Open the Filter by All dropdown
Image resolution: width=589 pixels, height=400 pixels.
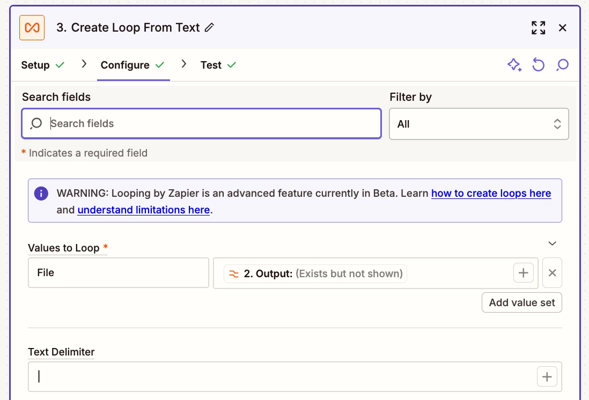click(x=479, y=124)
